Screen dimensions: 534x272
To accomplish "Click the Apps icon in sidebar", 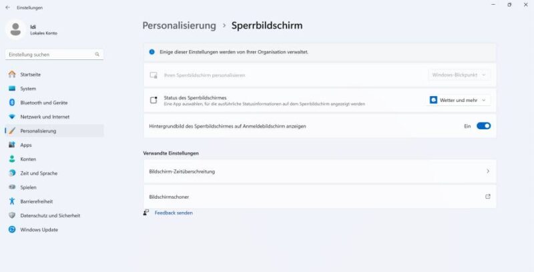I will pos(11,145).
